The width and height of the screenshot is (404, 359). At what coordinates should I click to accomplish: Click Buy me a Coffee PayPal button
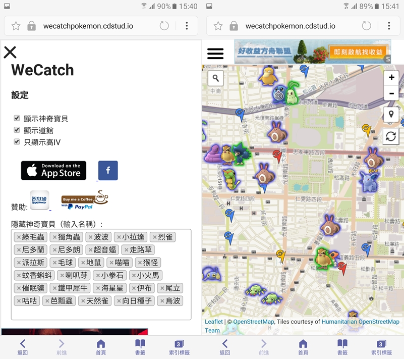click(x=85, y=200)
